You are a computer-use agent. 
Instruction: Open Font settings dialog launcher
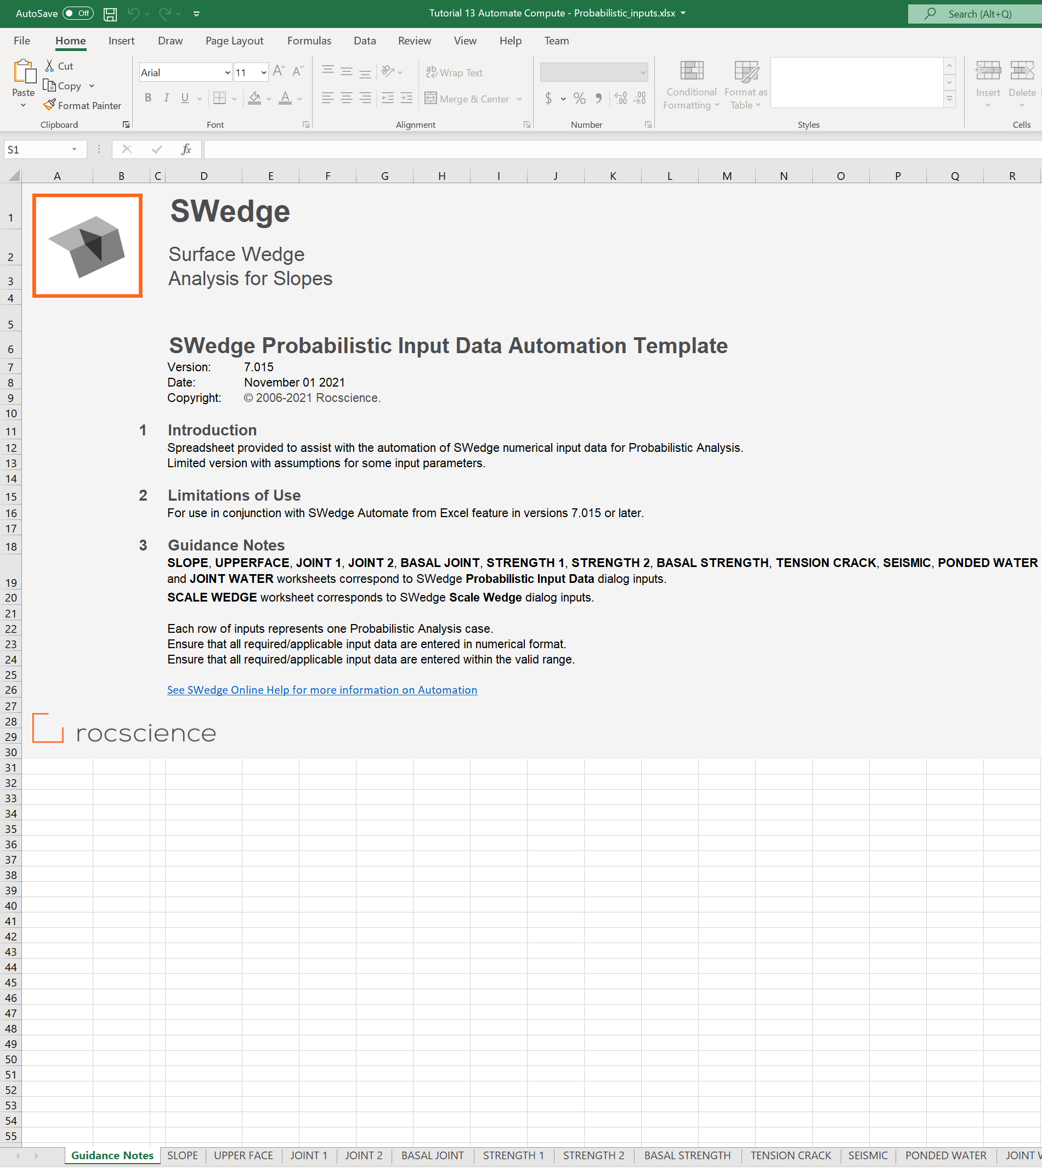[307, 124]
